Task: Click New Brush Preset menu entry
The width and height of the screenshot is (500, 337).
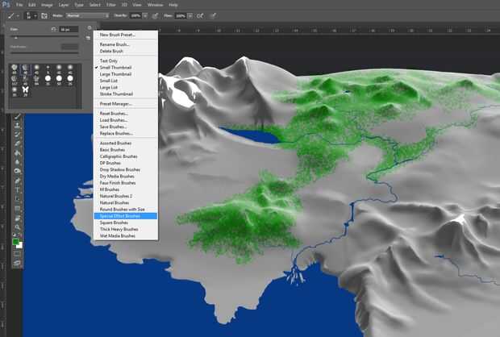Action: pyautogui.click(x=117, y=35)
